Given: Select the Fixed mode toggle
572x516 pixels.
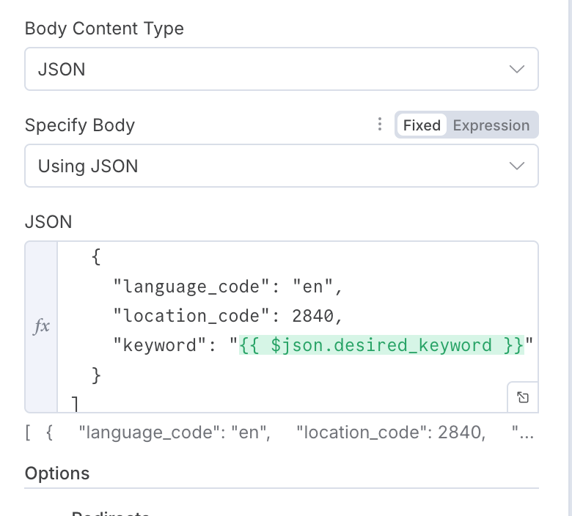Looking at the screenshot, I should point(422,125).
